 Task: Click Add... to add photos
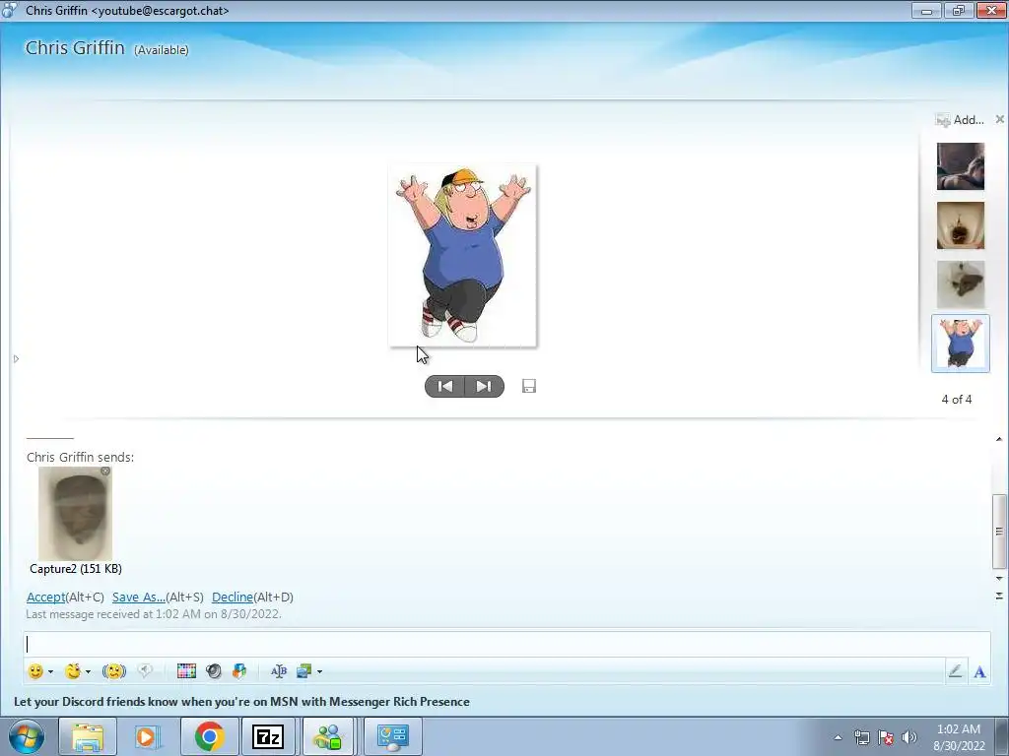(x=960, y=119)
